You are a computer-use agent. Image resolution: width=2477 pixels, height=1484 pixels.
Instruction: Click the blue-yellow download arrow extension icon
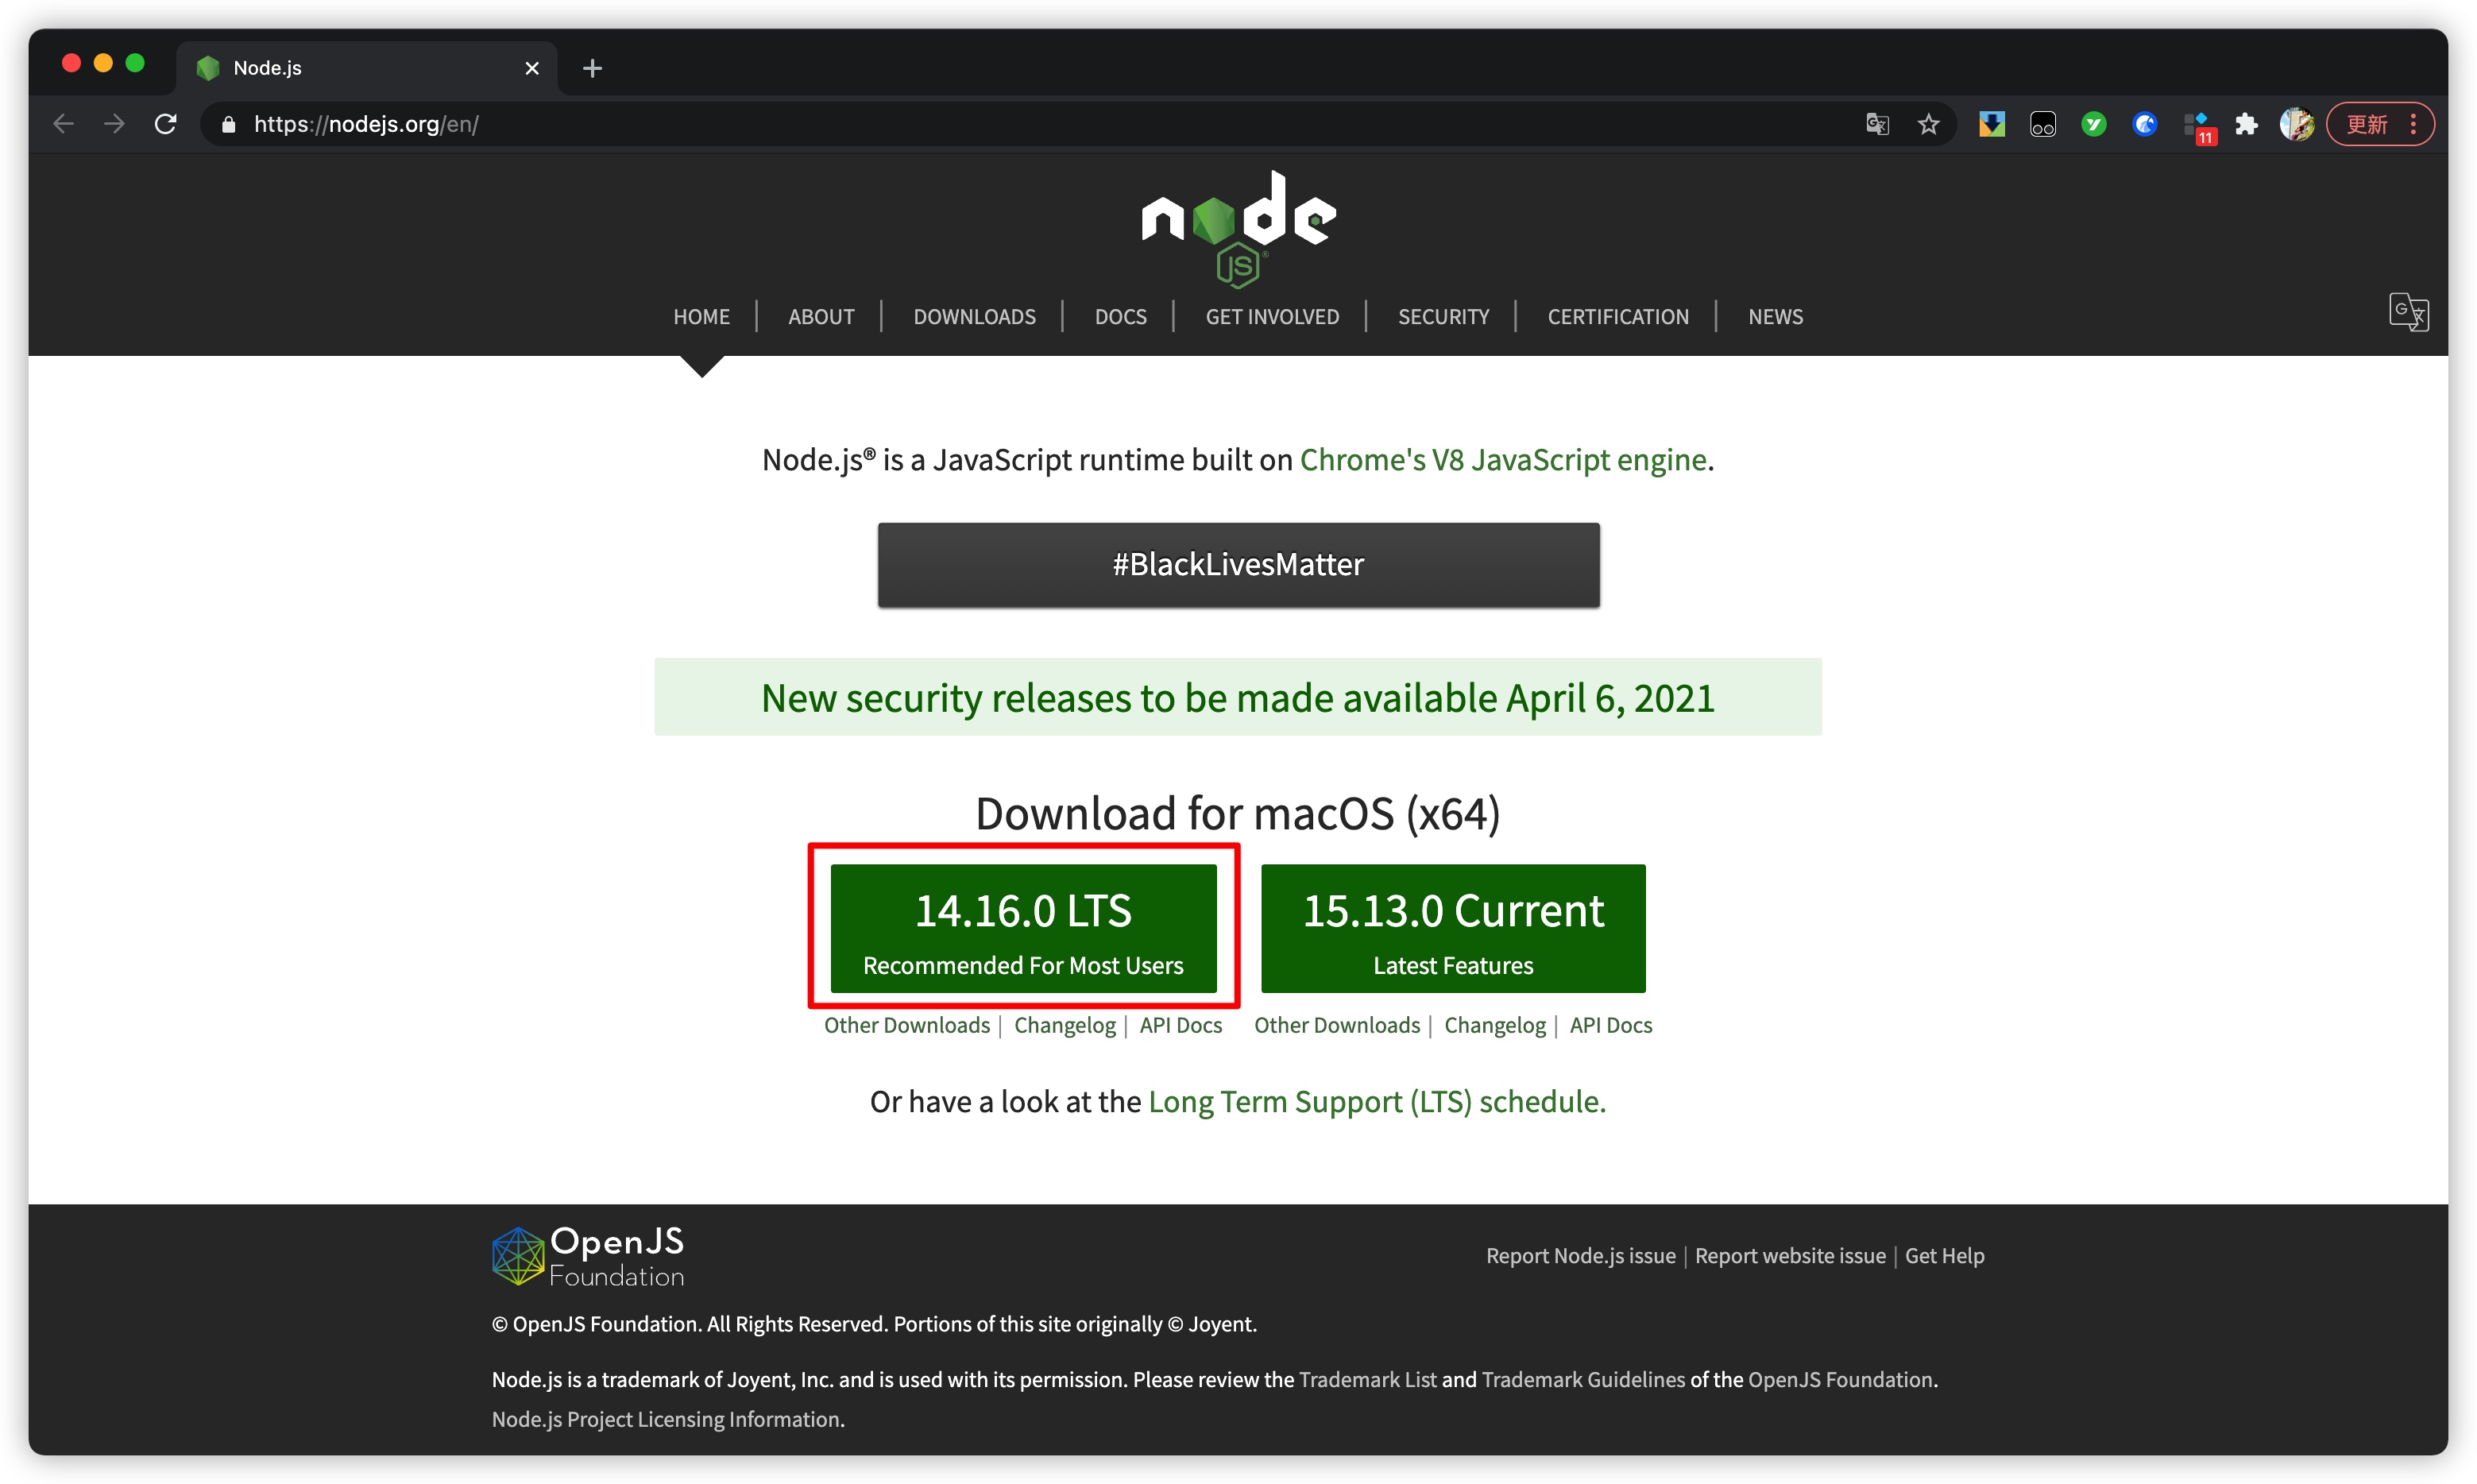point(1992,124)
